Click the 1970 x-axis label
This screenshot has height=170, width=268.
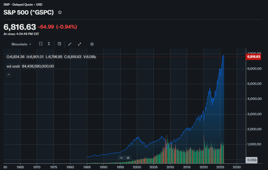coord(37,167)
